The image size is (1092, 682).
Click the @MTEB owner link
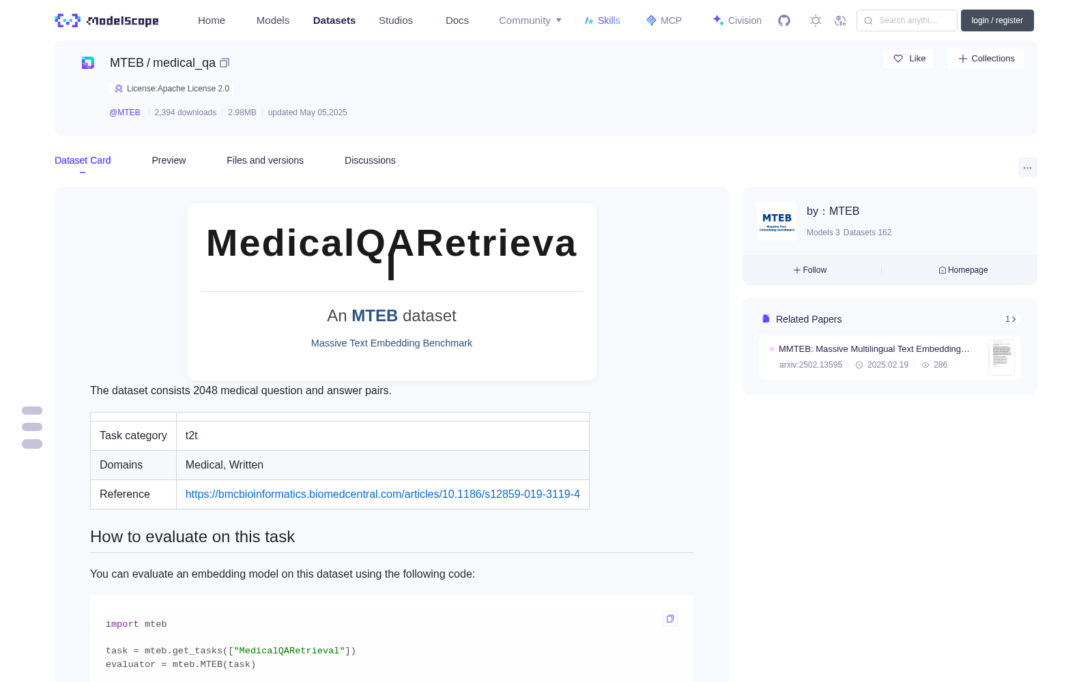click(125, 113)
